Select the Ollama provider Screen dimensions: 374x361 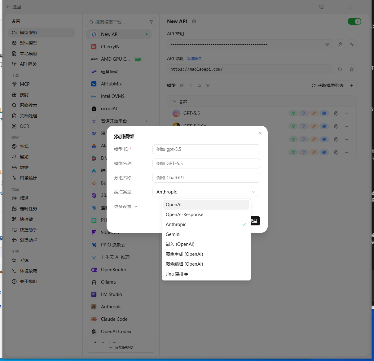(119, 282)
